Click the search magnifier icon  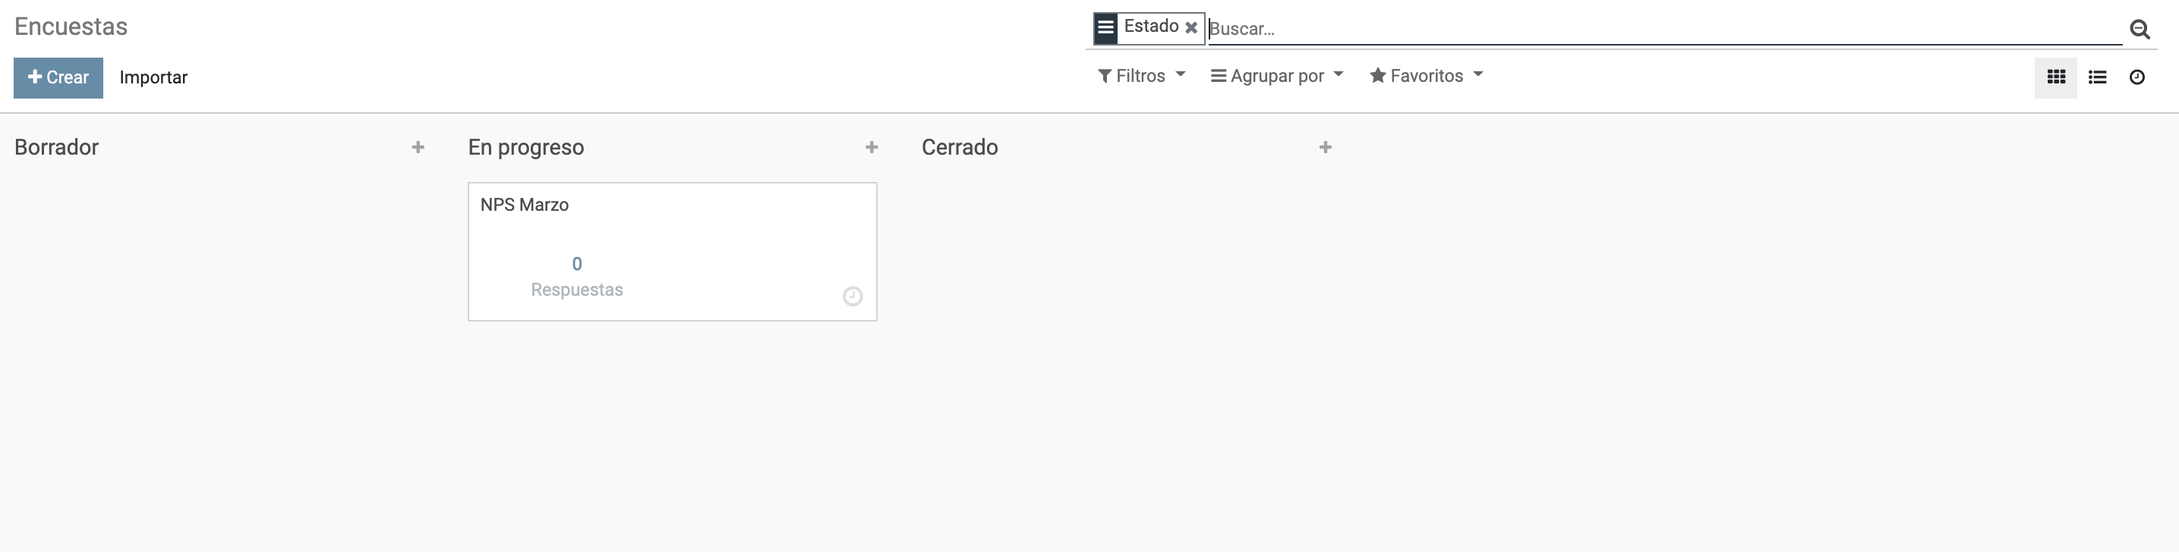pos(2140,30)
